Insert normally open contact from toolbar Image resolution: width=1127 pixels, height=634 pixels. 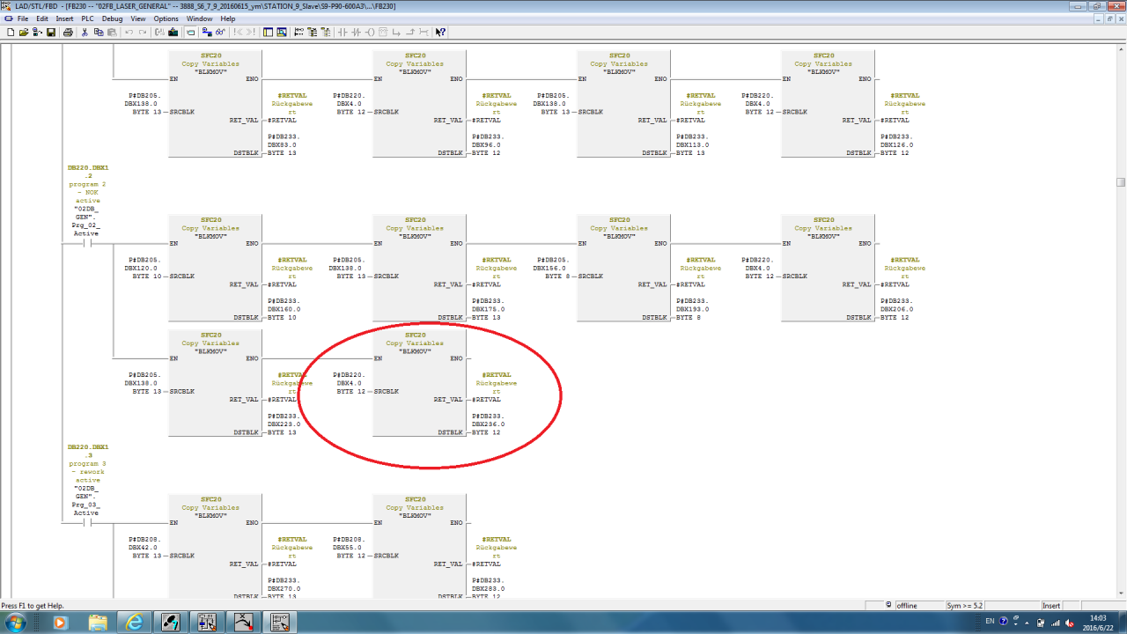[343, 33]
